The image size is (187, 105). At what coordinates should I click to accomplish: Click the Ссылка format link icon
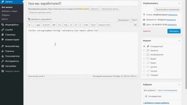click(x=148, y=71)
